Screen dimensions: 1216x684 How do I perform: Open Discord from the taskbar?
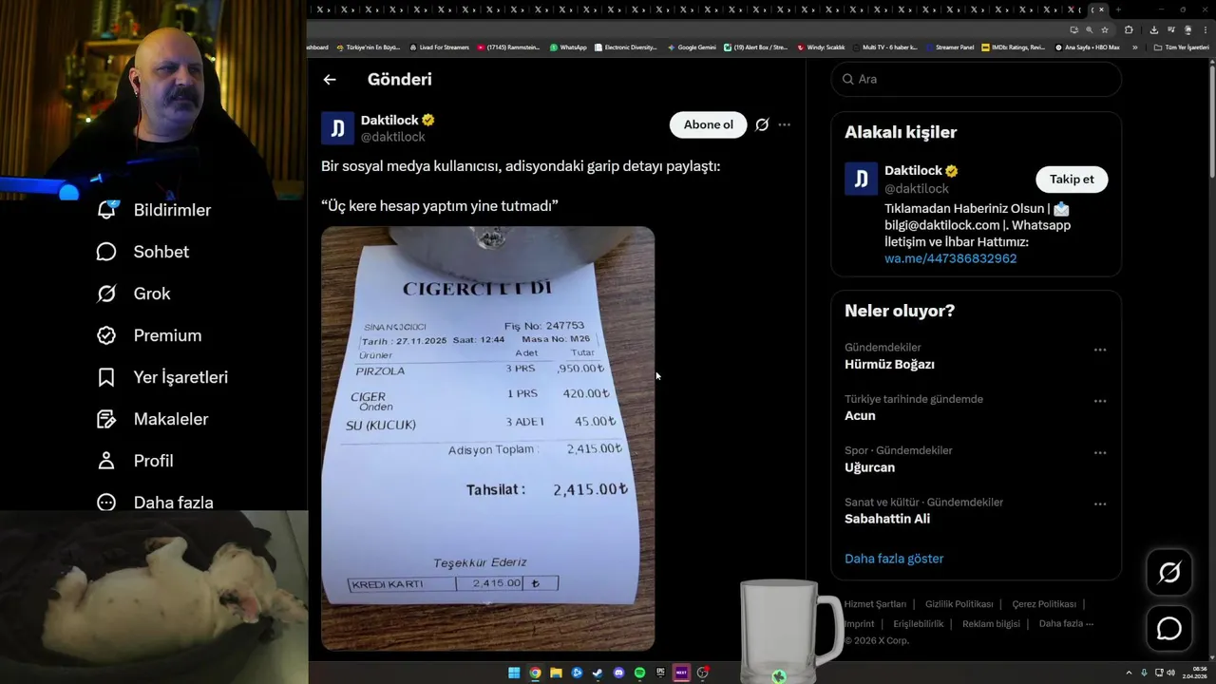tap(618, 673)
